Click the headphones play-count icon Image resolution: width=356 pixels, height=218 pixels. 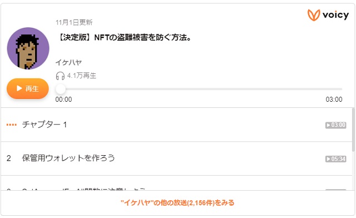(60, 76)
